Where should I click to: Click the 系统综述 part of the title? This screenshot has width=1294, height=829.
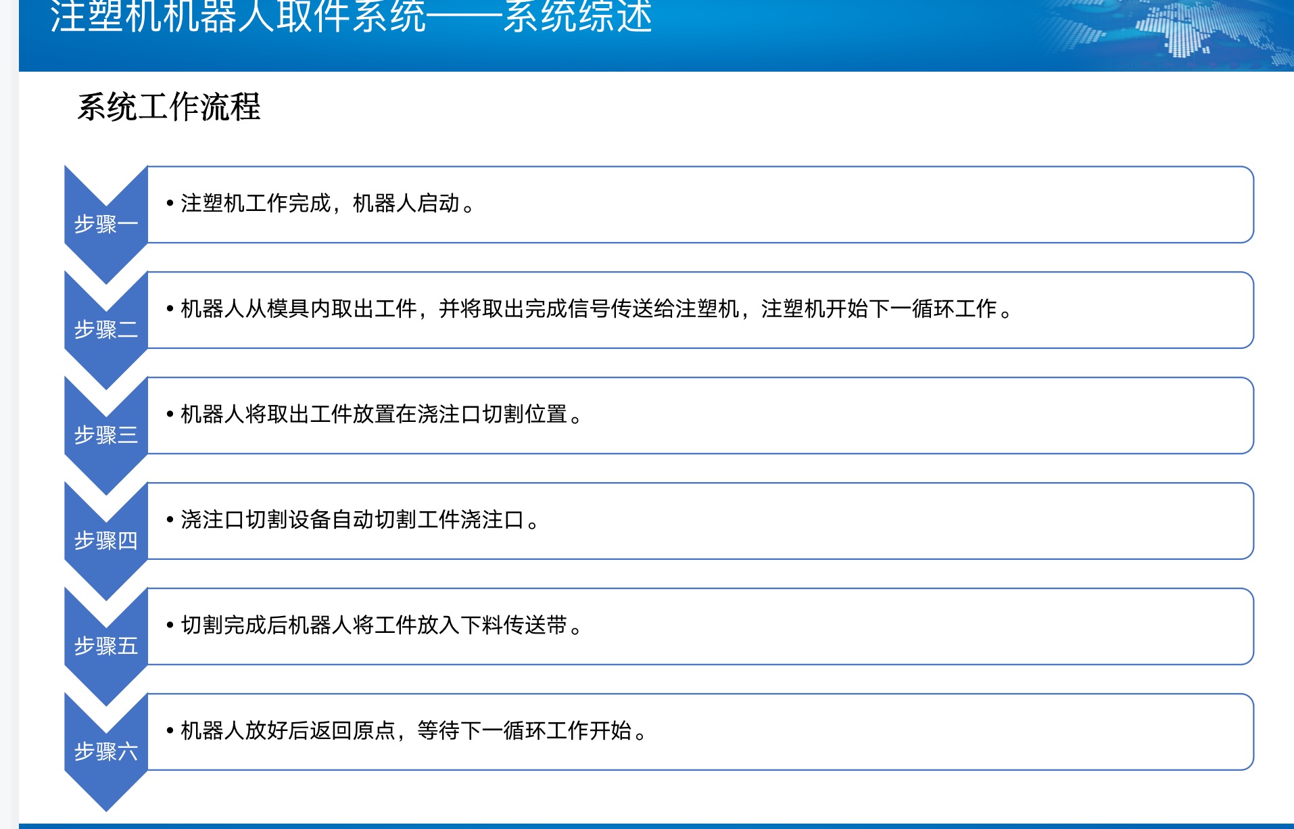pyautogui.click(x=577, y=17)
